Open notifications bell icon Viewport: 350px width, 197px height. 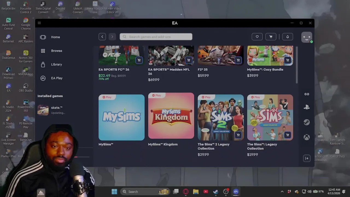click(x=287, y=37)
